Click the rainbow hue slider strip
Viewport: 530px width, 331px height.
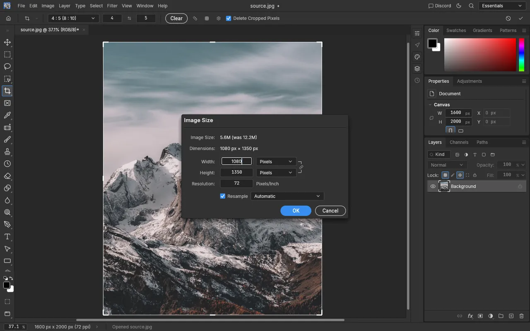click(522, 55)
